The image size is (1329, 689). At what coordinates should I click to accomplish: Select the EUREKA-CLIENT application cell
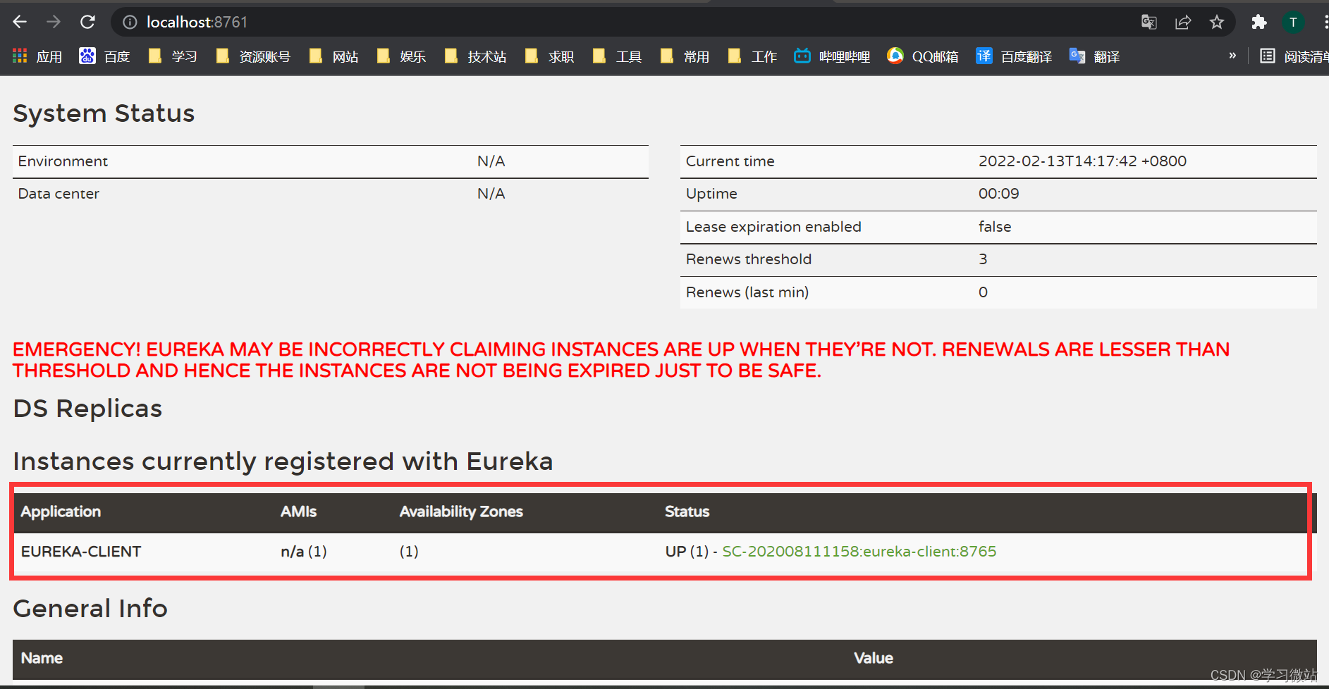pyautogui.click(x=81, y=552)
